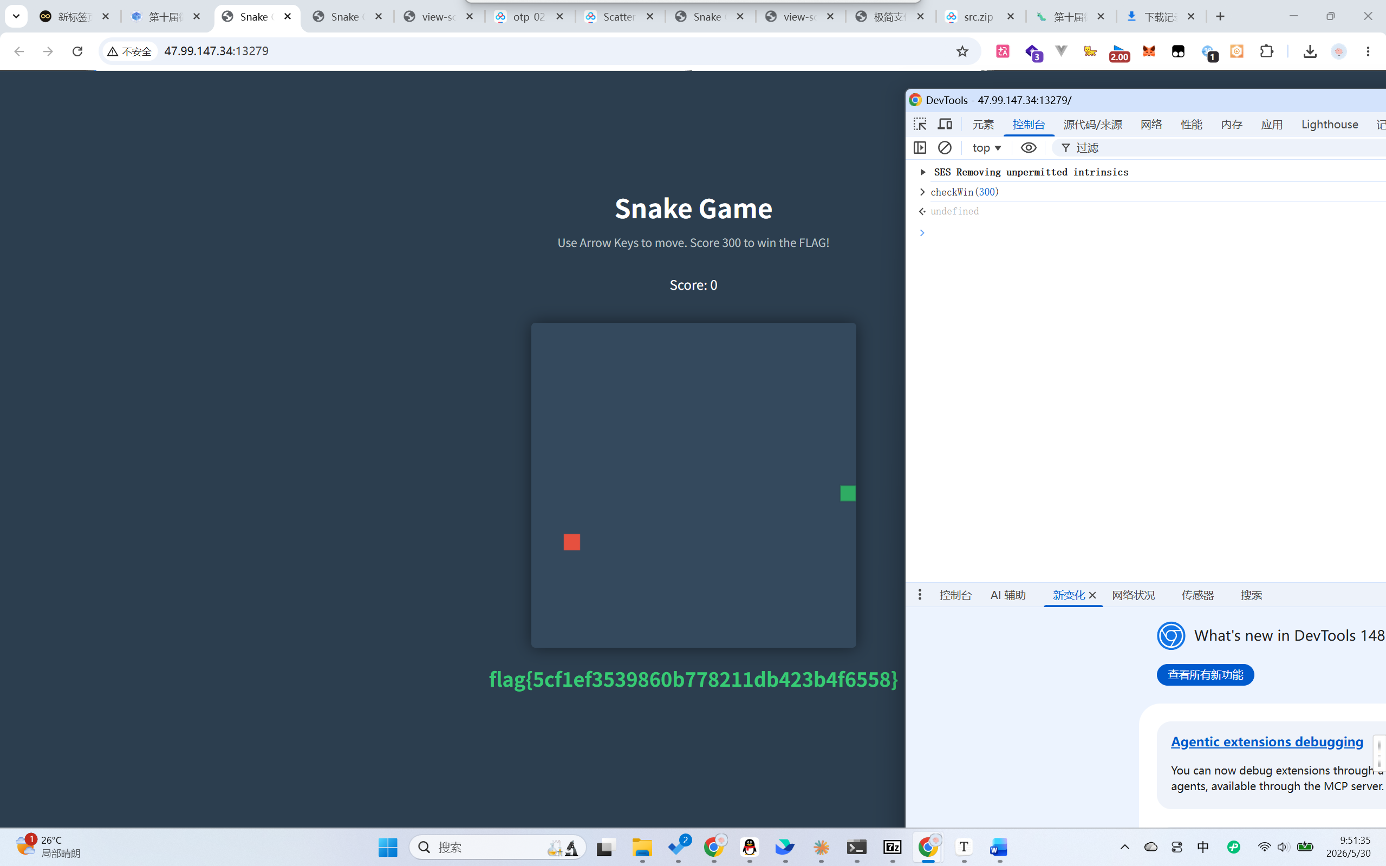Viewport: 1386px width, 866px height.
Task: Open the 7-Zip taskbar icon
Action: [x=892, y=847]
